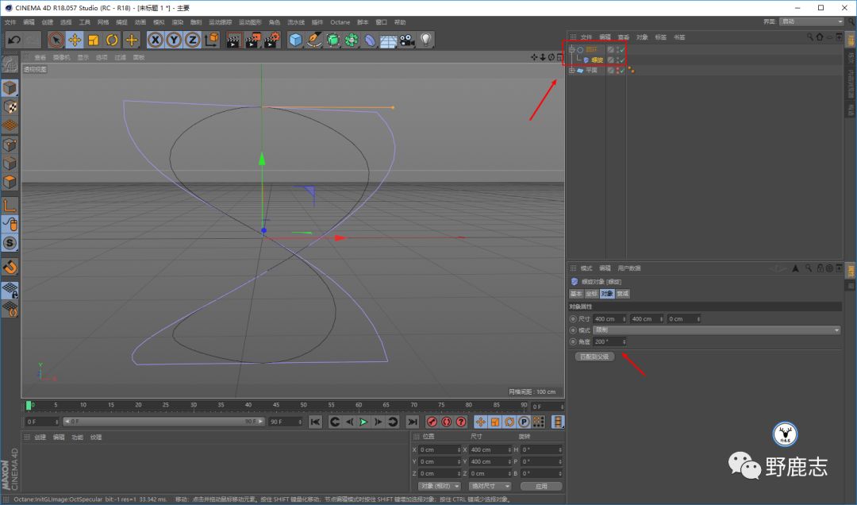Click the Undo arrow in the toolbar
The image size is (857, 505).
(13, 40)
